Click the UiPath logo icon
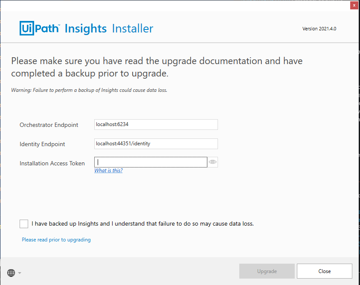This screenshot has width=360, height=285. coord(40,28)
